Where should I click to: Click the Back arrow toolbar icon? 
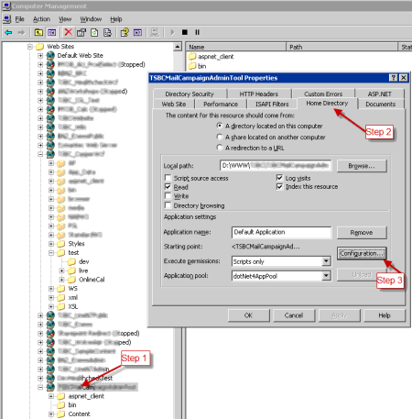point(8,32)
